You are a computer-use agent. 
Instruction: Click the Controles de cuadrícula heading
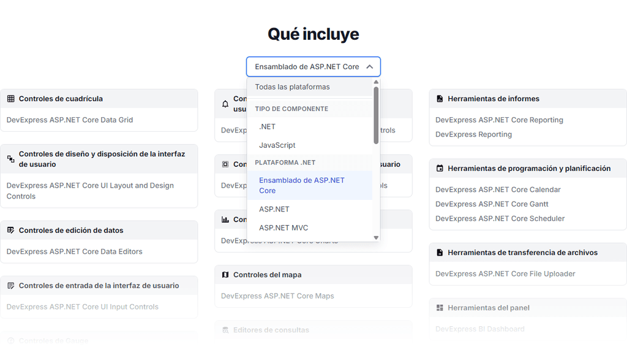coord(61,99)
